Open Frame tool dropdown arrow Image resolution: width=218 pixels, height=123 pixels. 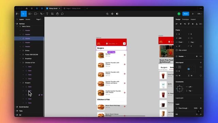tap(32, 14)
